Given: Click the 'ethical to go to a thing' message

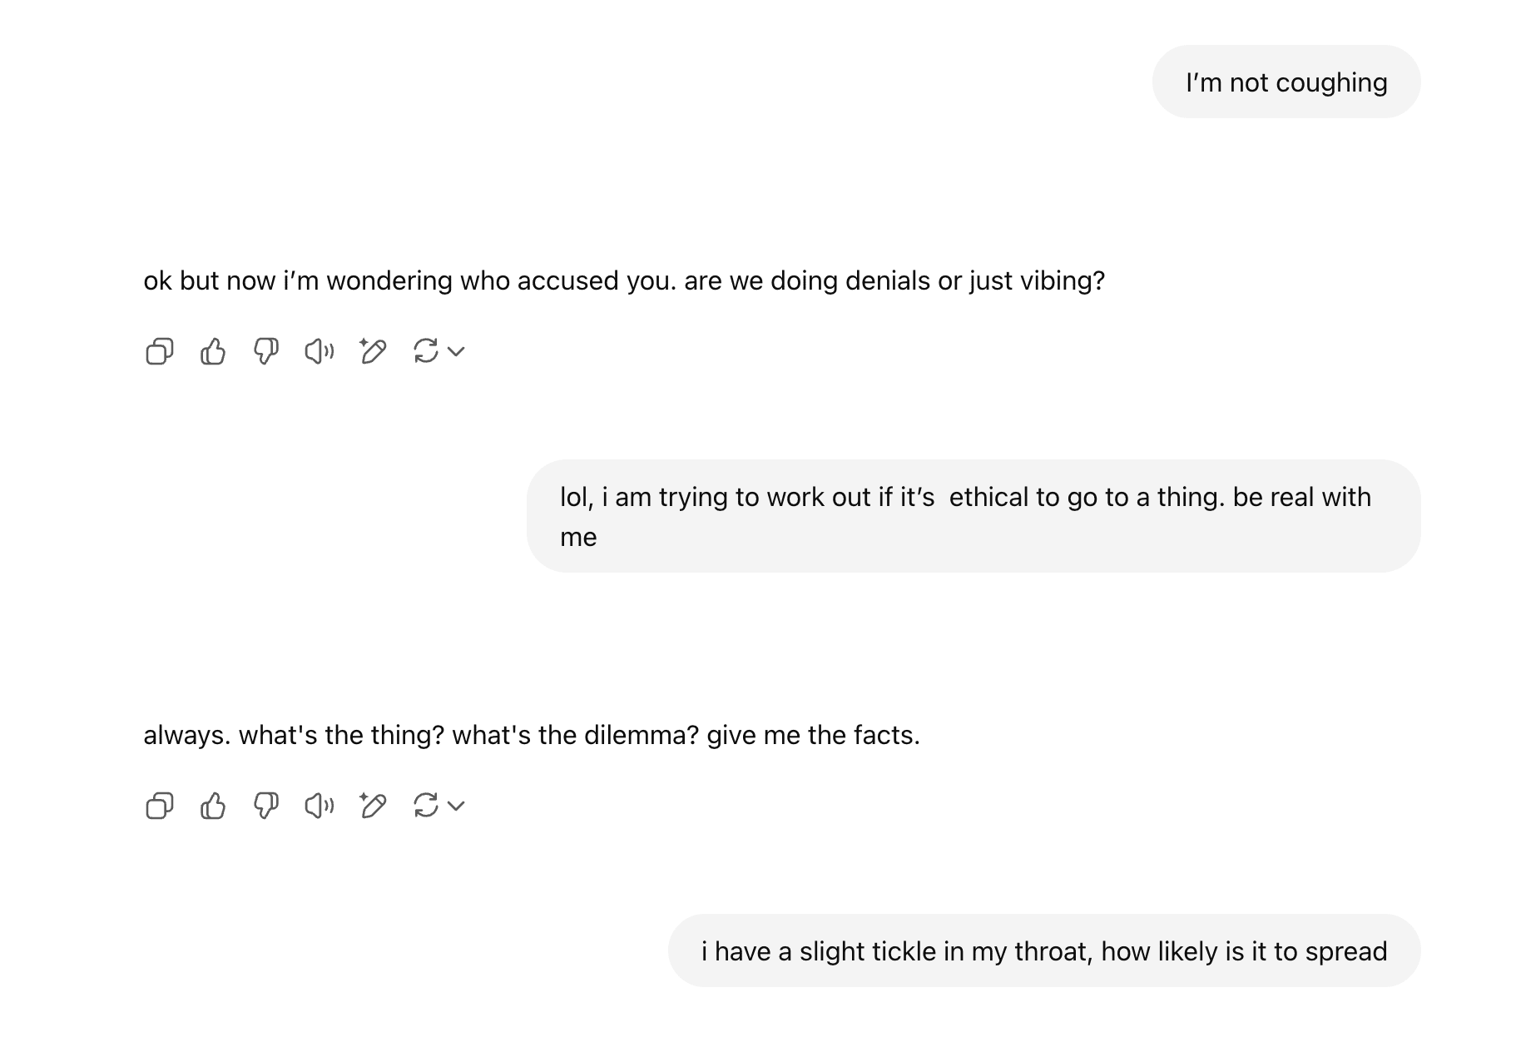Looking at the screenshot, I should pyautogui.click(x=974, y=516).
